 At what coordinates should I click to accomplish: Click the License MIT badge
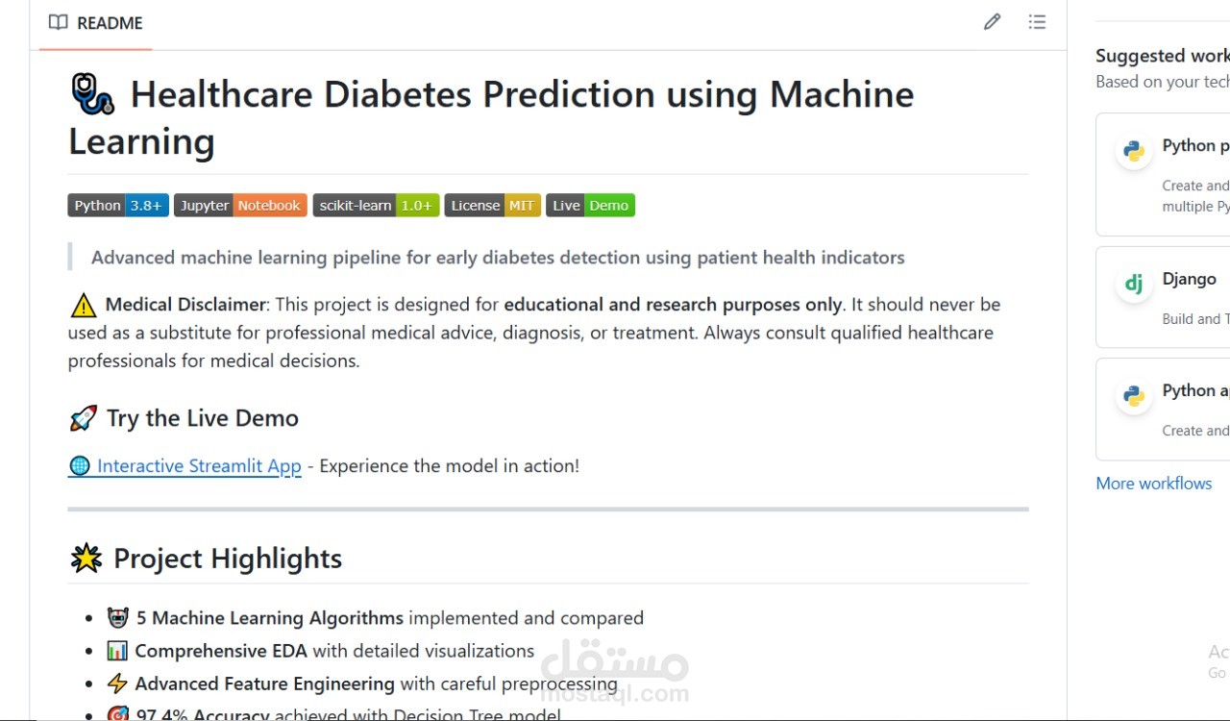[x=493, y=206]
